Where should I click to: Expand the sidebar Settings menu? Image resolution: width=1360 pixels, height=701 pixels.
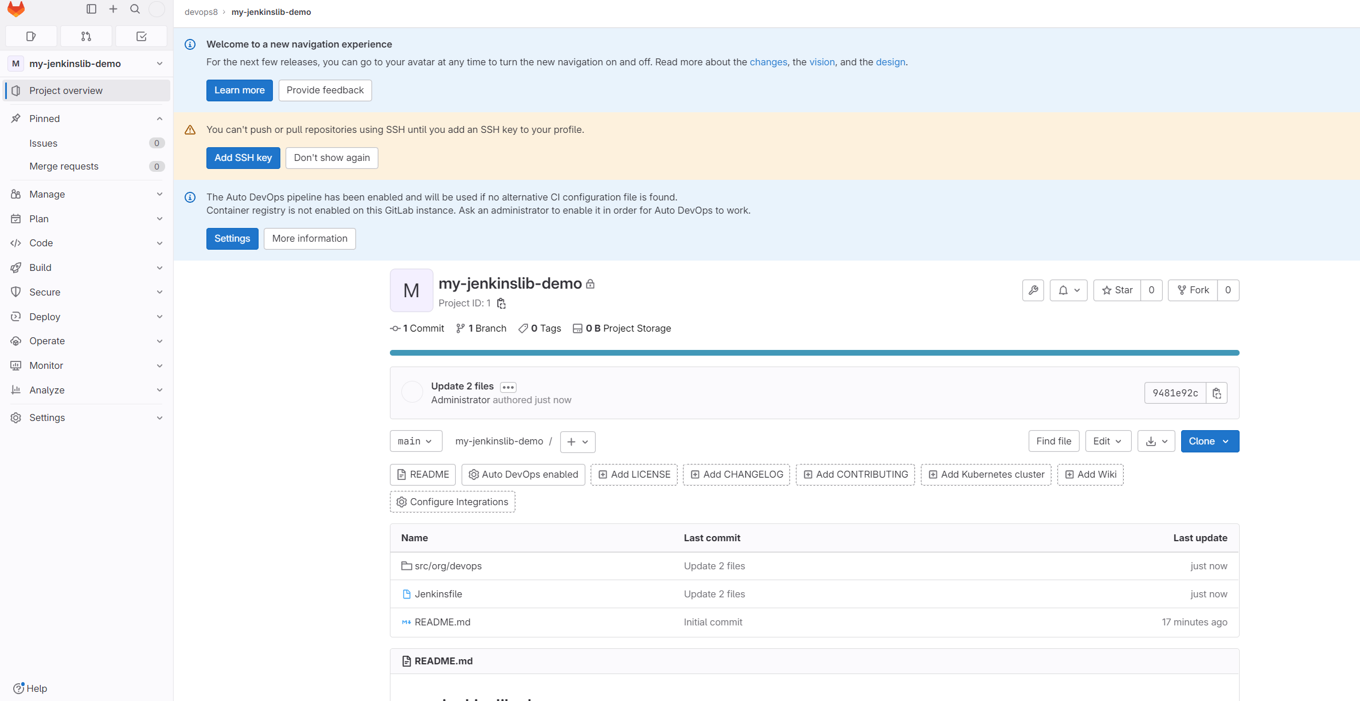(x=87, y=418)
